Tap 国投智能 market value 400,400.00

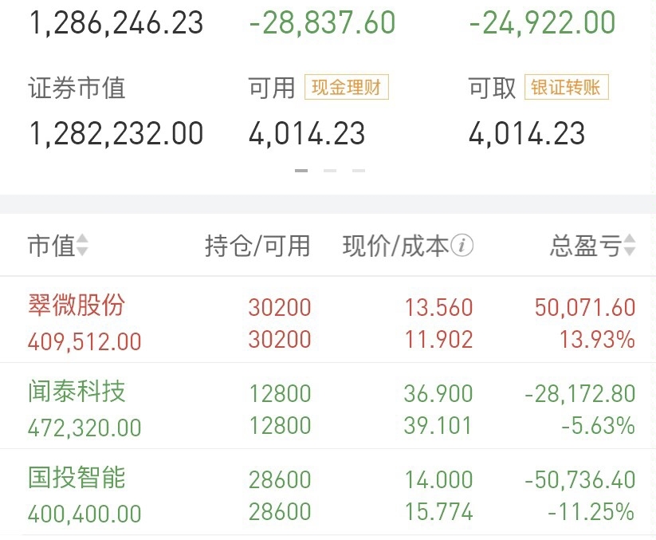[x=84, y=513]
